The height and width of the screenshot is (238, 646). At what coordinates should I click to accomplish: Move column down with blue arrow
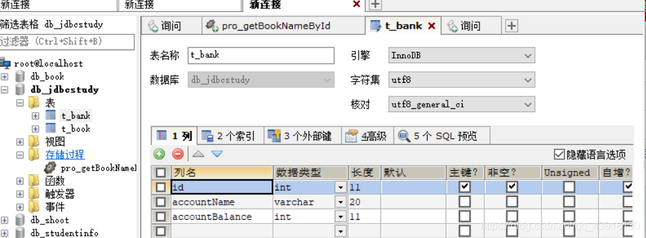pyautogui.click(x=217, y=154)
